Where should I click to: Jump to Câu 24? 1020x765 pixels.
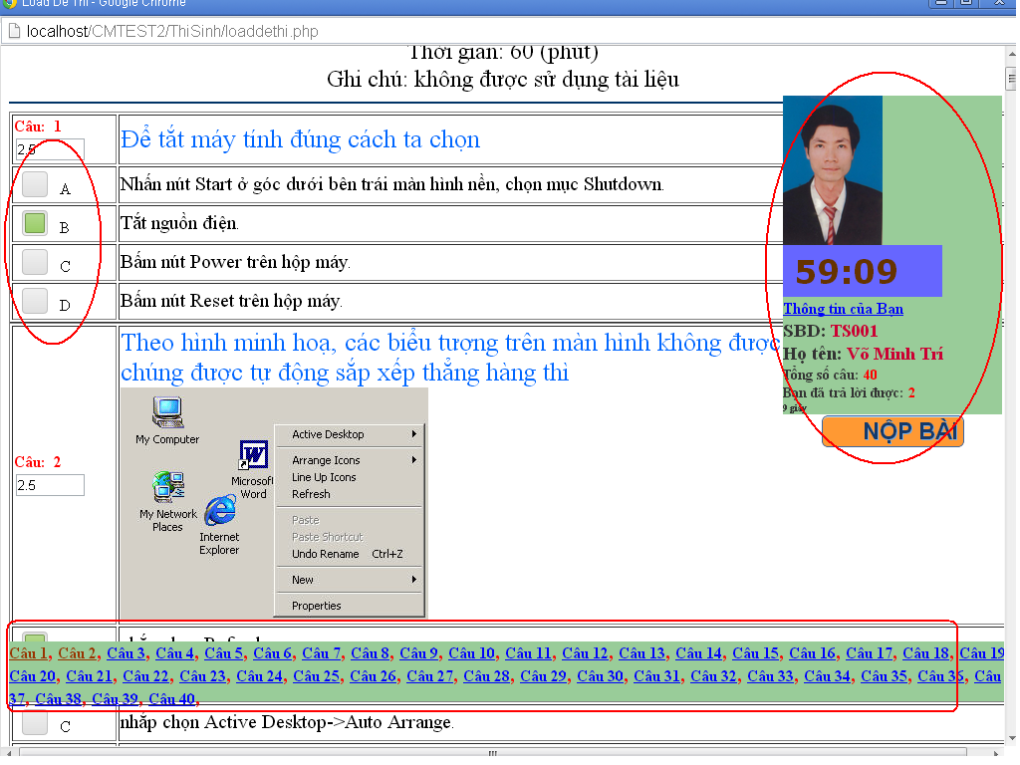[260, 676]
